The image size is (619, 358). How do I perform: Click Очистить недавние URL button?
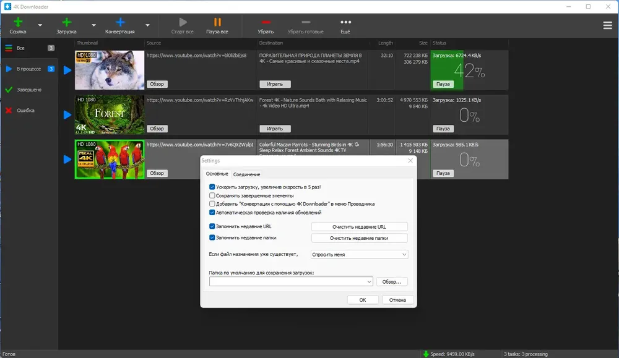click(359, 227)
